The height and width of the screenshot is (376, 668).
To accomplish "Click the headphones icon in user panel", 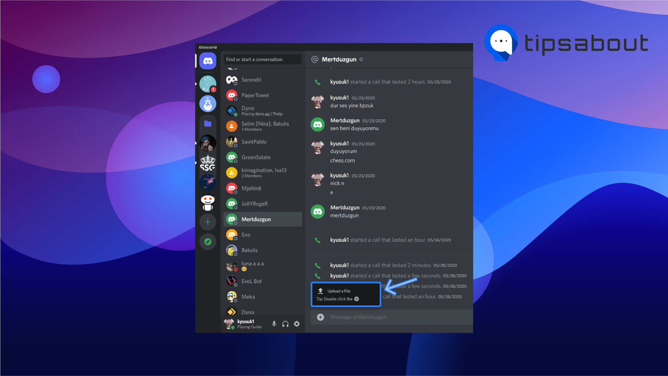I will [285, 324].
